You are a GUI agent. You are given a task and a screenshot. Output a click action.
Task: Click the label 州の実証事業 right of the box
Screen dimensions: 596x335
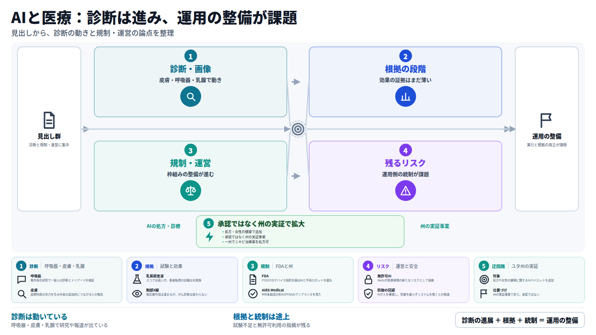click(x=435, y=226)
